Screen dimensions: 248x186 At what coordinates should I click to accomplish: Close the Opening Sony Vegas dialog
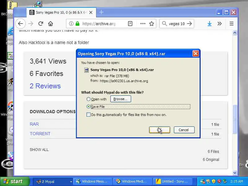(x=196, y=54)
